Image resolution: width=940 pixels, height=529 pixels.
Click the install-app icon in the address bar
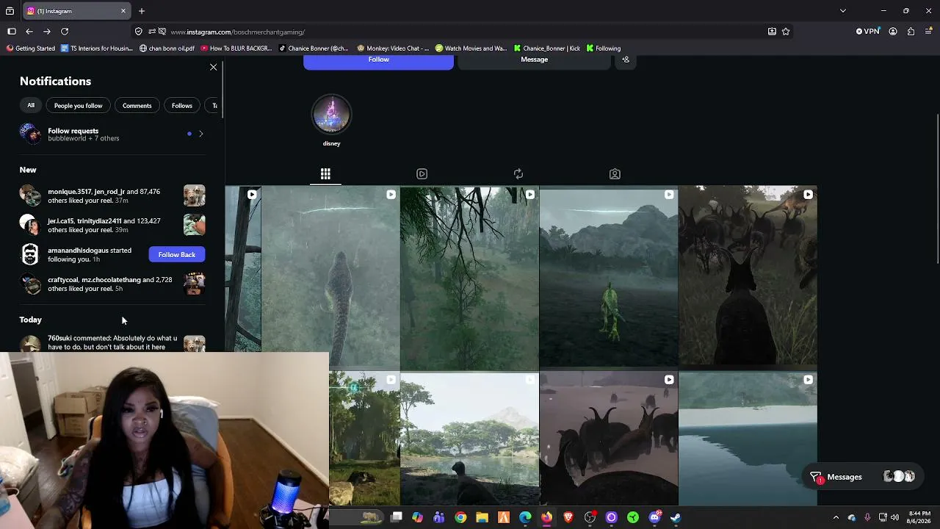click(772, 32)
